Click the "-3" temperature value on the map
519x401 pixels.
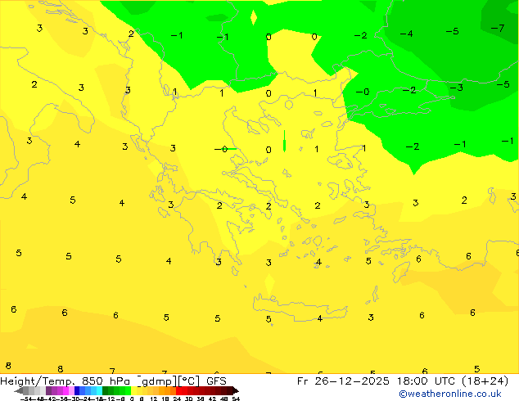[x=456, y=88]
